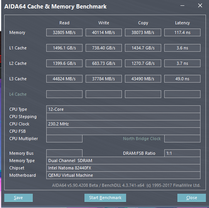Select the L1 Cache Read 1496.1 GB/s field
209x208 pixels.
pyautogui.click(x=64, y=48)
